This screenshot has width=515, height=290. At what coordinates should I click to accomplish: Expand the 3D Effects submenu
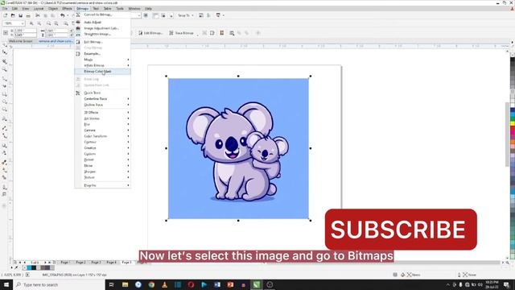pyautogui.click(x=103, y=113)
